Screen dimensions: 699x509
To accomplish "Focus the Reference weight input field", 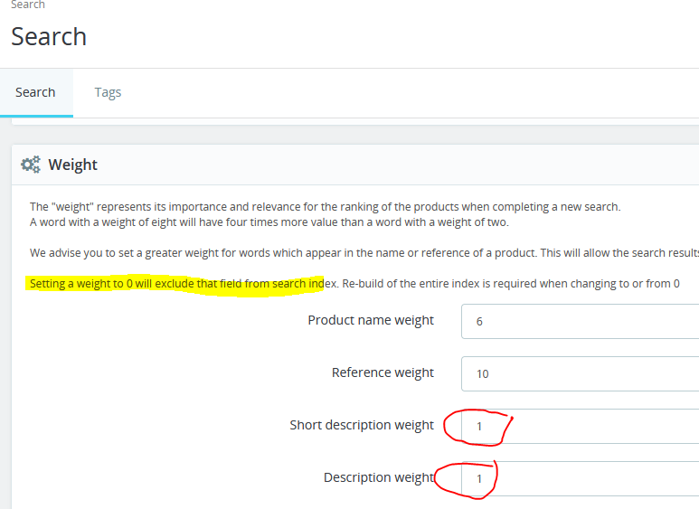I will [580, 374].
